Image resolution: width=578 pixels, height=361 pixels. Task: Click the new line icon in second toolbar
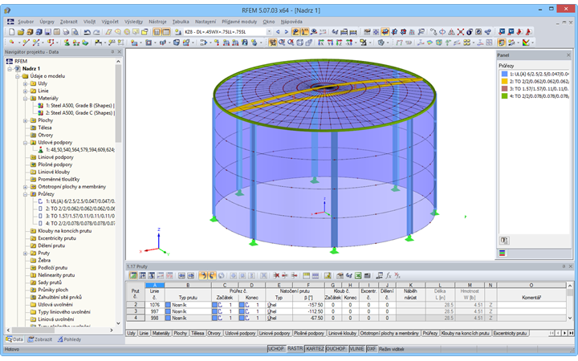[26, 43]
